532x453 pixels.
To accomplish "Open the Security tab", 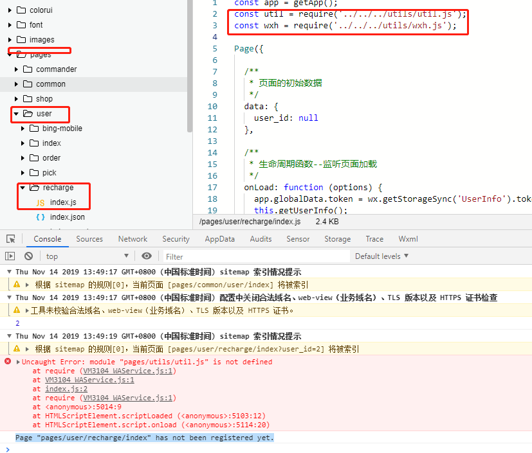I will [176, 239].
